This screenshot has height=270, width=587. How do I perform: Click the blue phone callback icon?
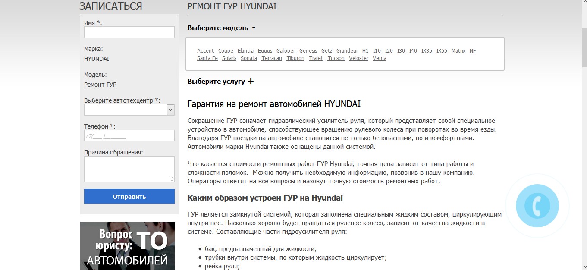[537, 206]
